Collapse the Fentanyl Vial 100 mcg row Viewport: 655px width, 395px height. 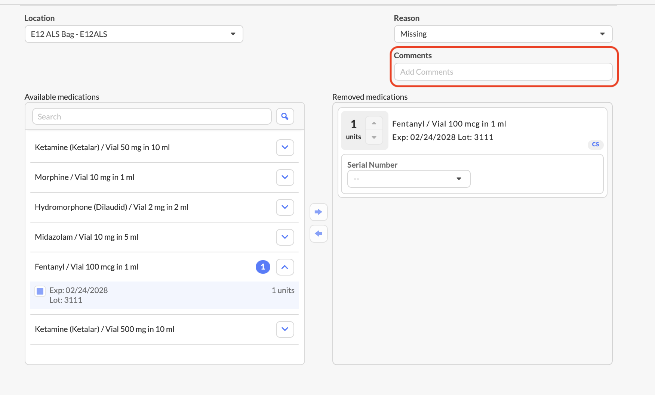click(x=285, y=267)
